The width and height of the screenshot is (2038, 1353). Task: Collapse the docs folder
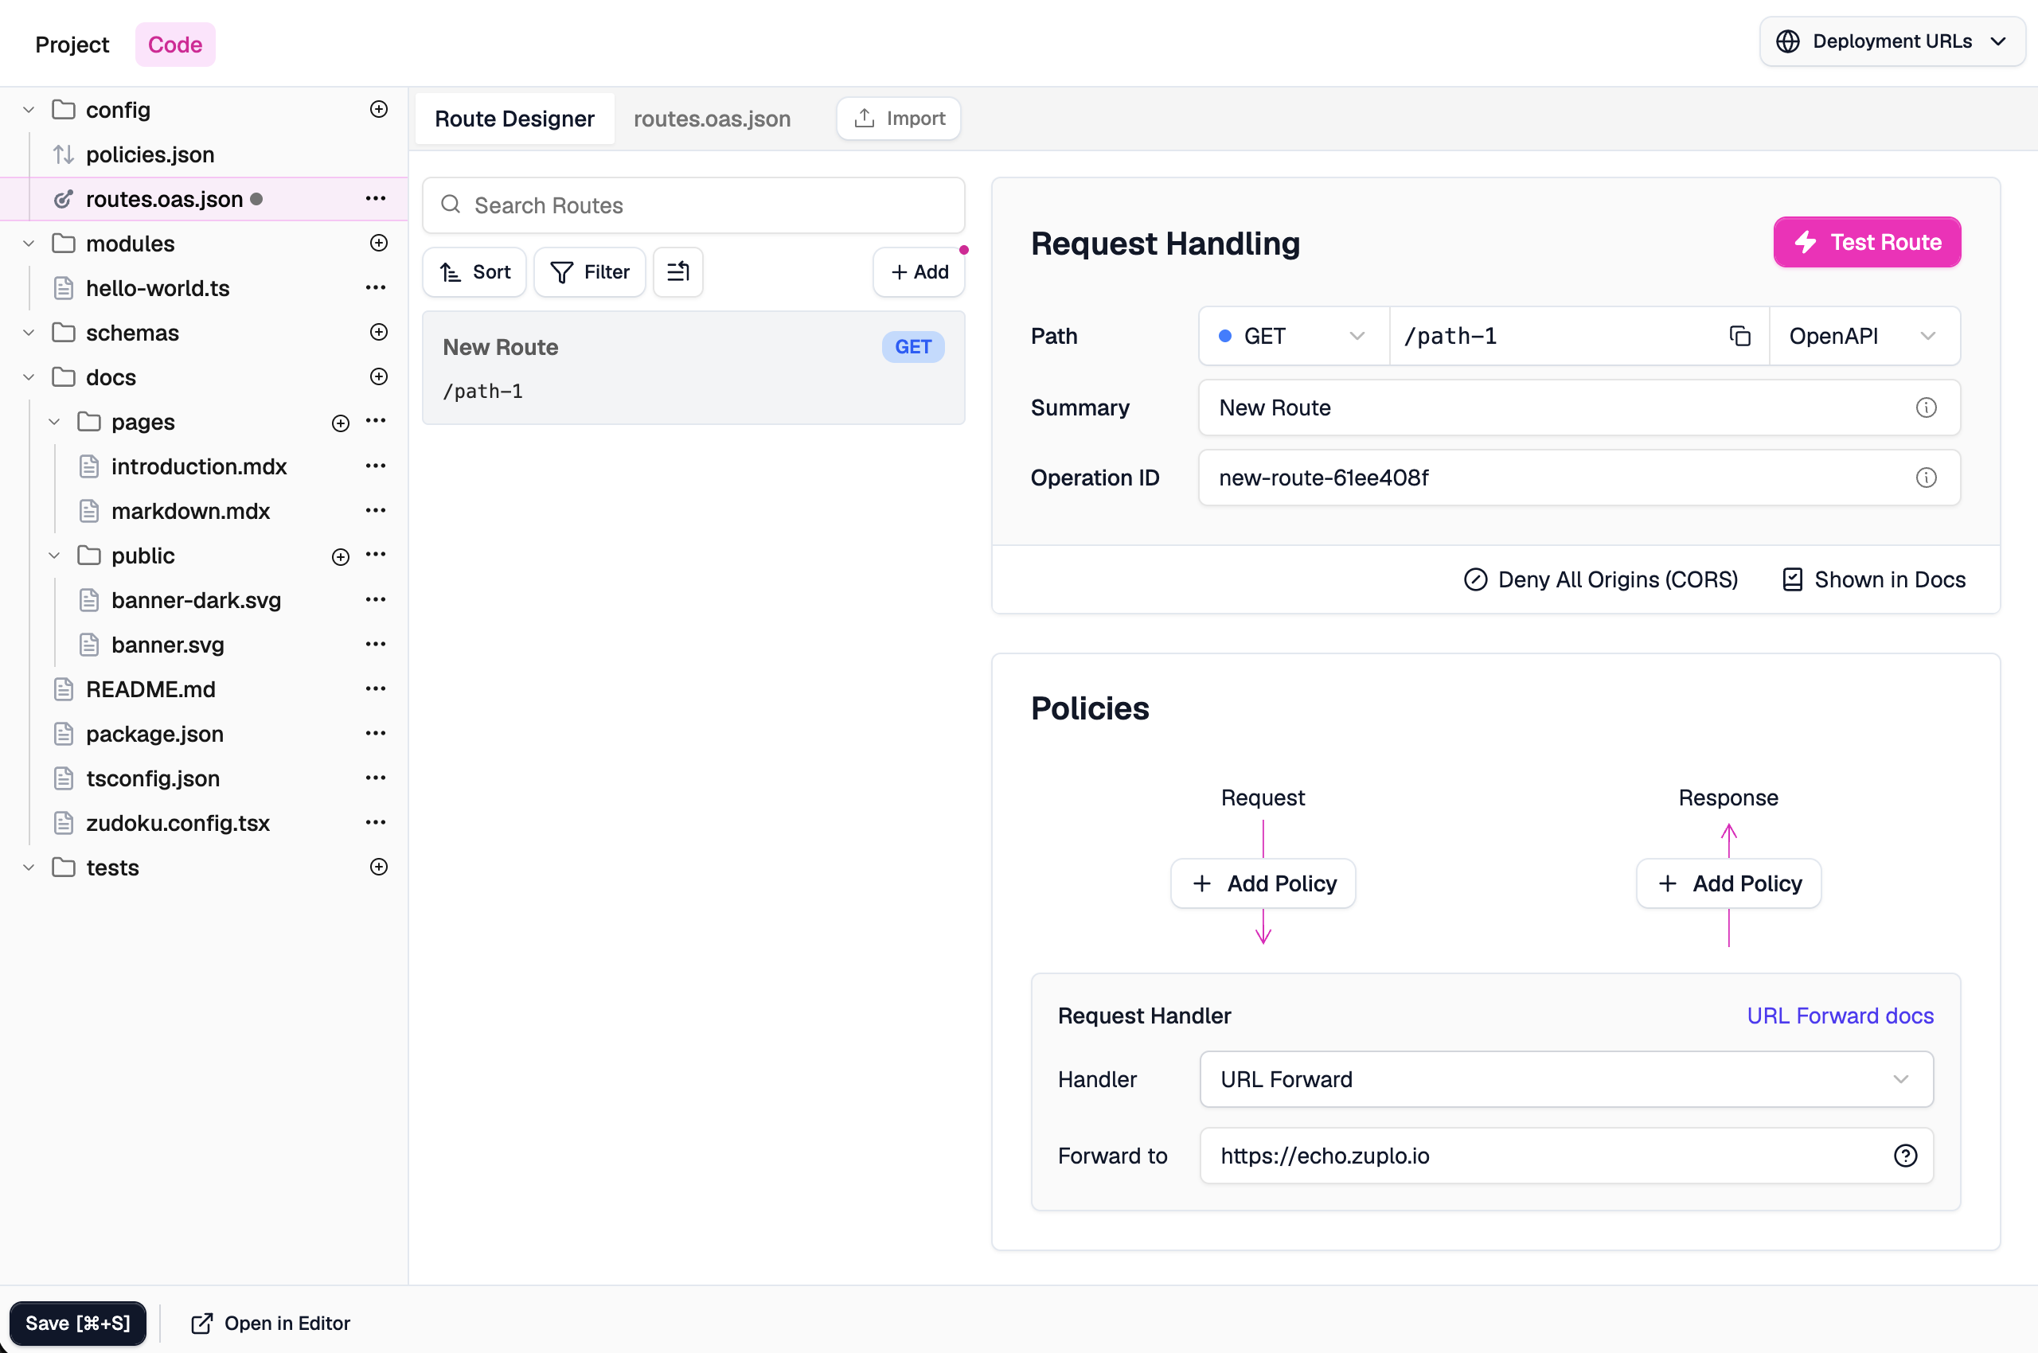29,377
